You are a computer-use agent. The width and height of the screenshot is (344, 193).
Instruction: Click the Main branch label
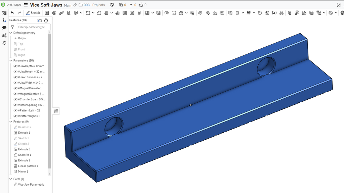click(68, 5)
